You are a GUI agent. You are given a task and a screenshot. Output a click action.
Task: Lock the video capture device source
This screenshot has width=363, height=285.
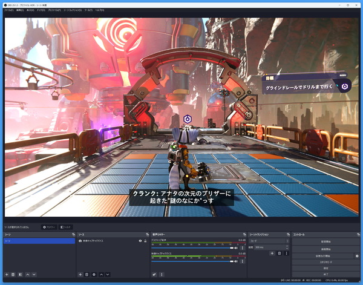pyautogui.click(x=145, y=241)
